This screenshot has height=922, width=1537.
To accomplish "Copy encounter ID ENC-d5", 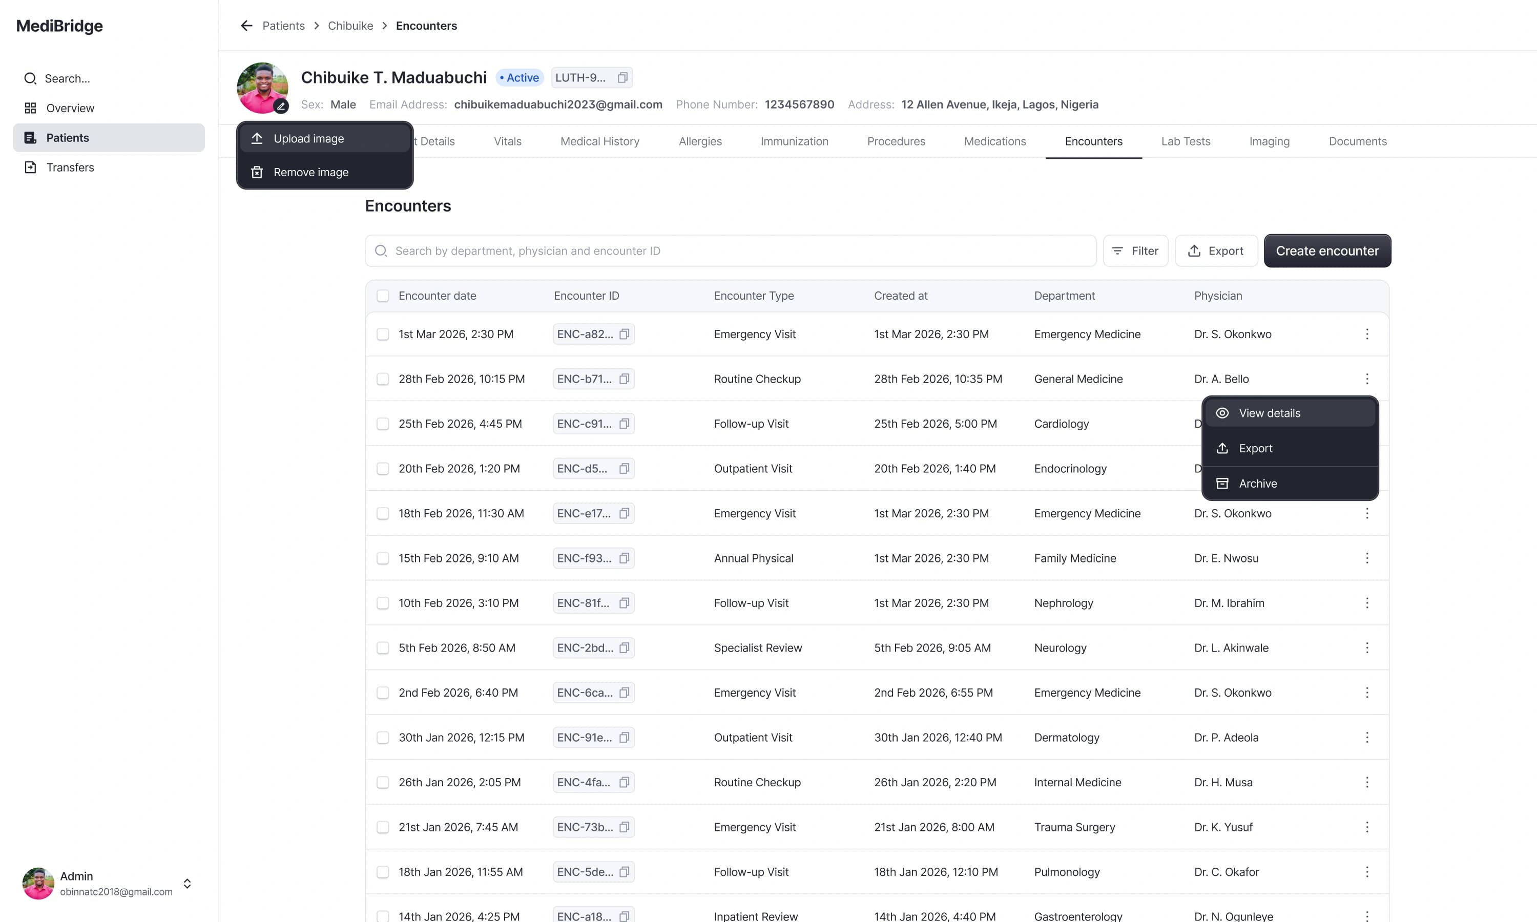I will click(625, 469).
